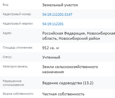This screenshot has height=98, width=115.
Task: Click the 'Кадастровый квартал:' label
Action: pos(18,23)
